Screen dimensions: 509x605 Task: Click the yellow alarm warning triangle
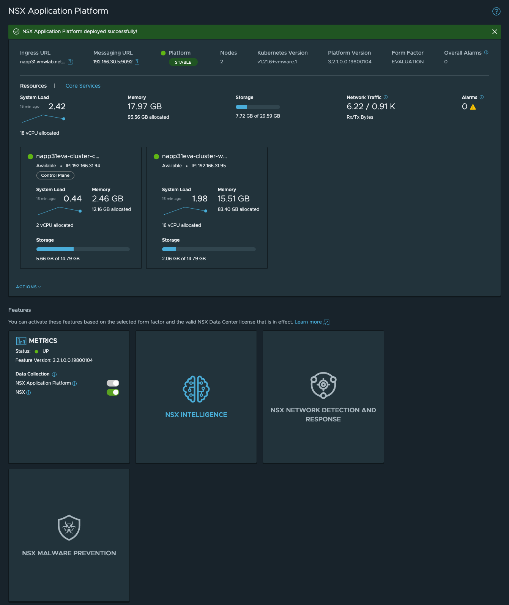[x=473, y=107]
